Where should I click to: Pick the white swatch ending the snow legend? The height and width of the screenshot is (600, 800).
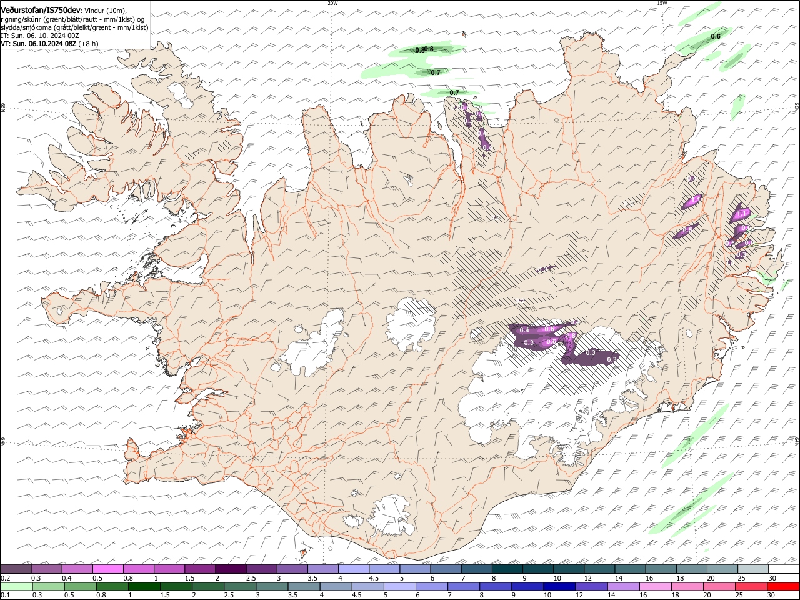point(783,569)
